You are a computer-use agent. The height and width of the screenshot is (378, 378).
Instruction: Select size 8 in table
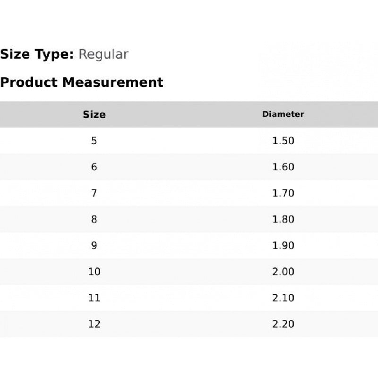(94, 219)
